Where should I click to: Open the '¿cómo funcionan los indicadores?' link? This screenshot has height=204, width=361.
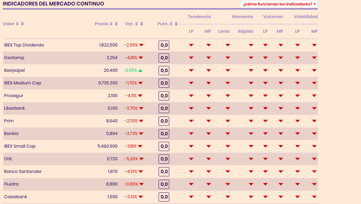click(x=279, y=4)
